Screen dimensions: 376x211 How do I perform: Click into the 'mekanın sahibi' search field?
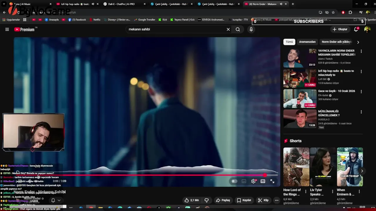click(176, 29)
